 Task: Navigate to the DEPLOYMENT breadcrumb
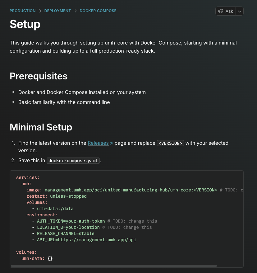pos(57,10)
